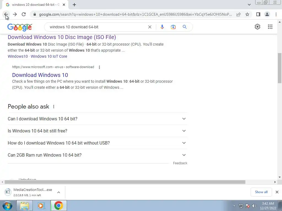This screenshot has width=282, height=211.
Task: Open the Download Windows 10 result
Action: (x=40, y=75)
